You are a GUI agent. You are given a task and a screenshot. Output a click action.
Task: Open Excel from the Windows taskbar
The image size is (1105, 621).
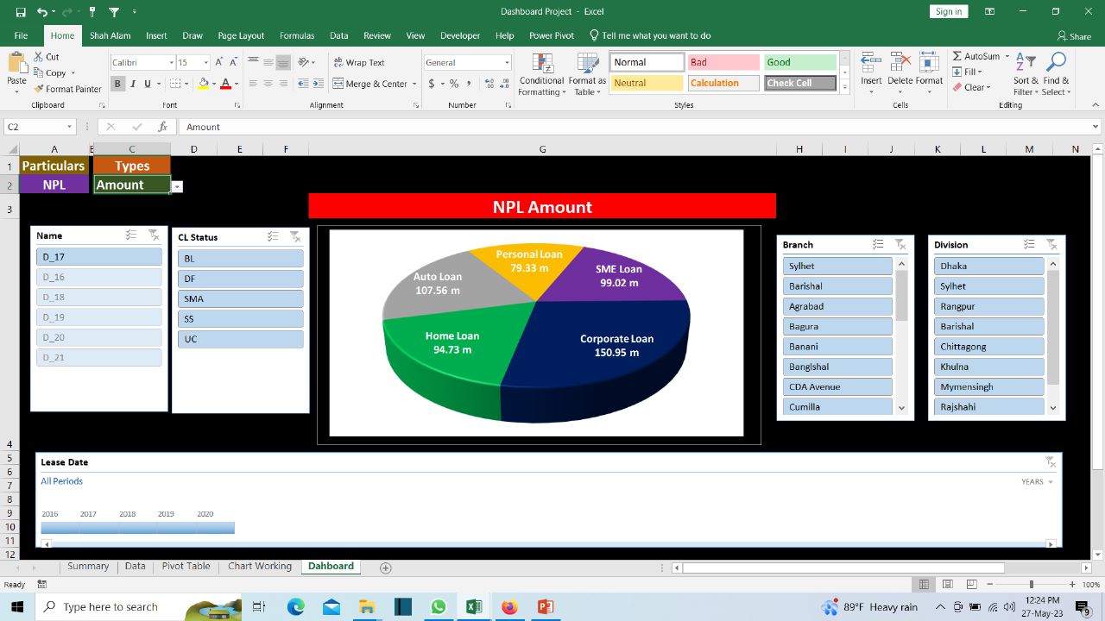tap(474, 607)
